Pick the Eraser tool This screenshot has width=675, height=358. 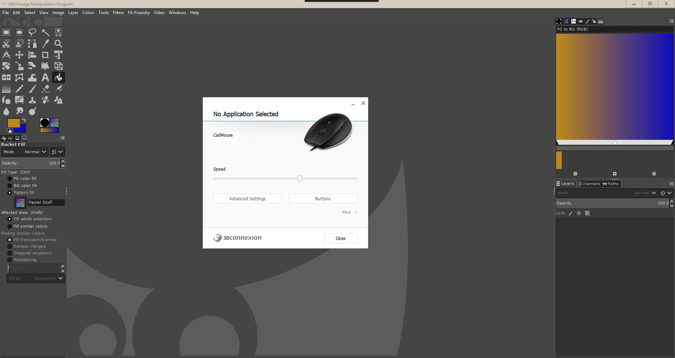tap(45, 89)
